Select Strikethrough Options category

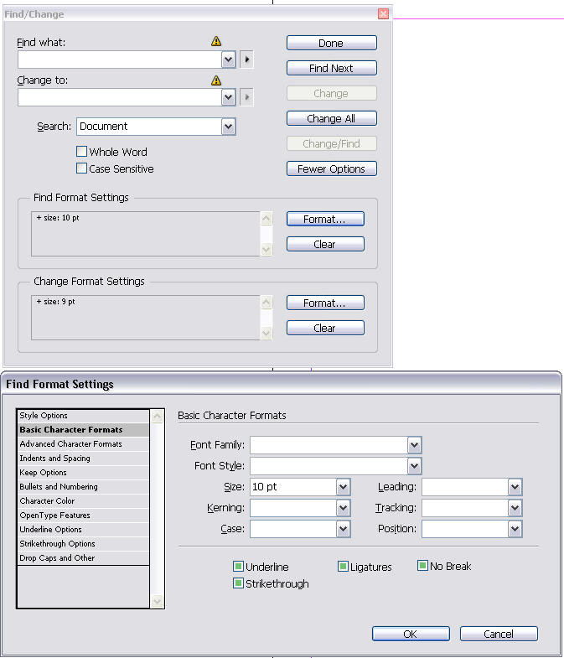click(83, 544)
